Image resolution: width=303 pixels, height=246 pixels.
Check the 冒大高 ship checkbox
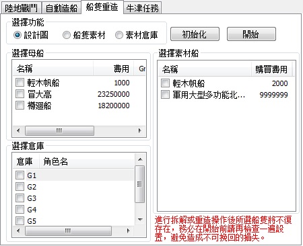tap(20, 94)
